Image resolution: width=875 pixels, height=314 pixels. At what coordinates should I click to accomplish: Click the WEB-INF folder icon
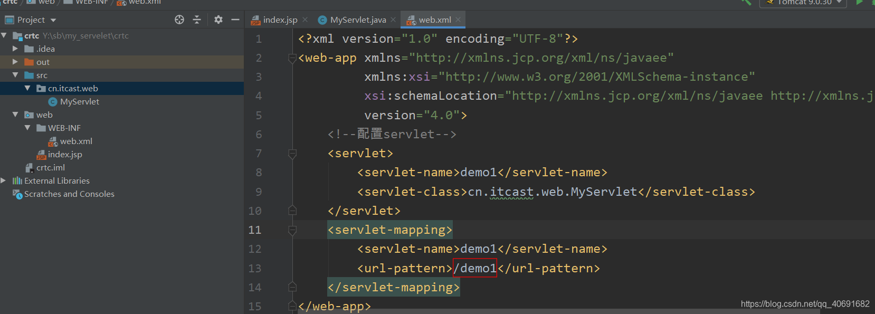41,128
